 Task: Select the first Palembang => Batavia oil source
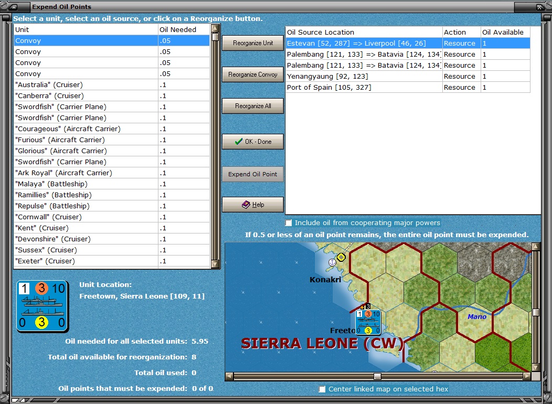pos(408,54)
